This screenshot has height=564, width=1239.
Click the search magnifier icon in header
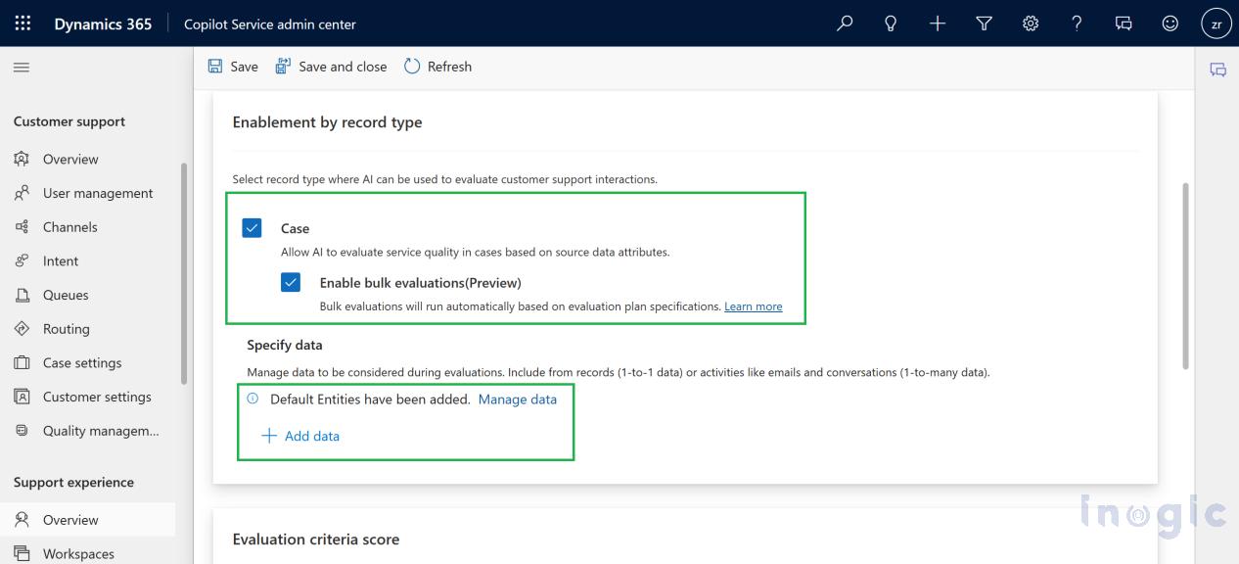[x=845, y=23]
